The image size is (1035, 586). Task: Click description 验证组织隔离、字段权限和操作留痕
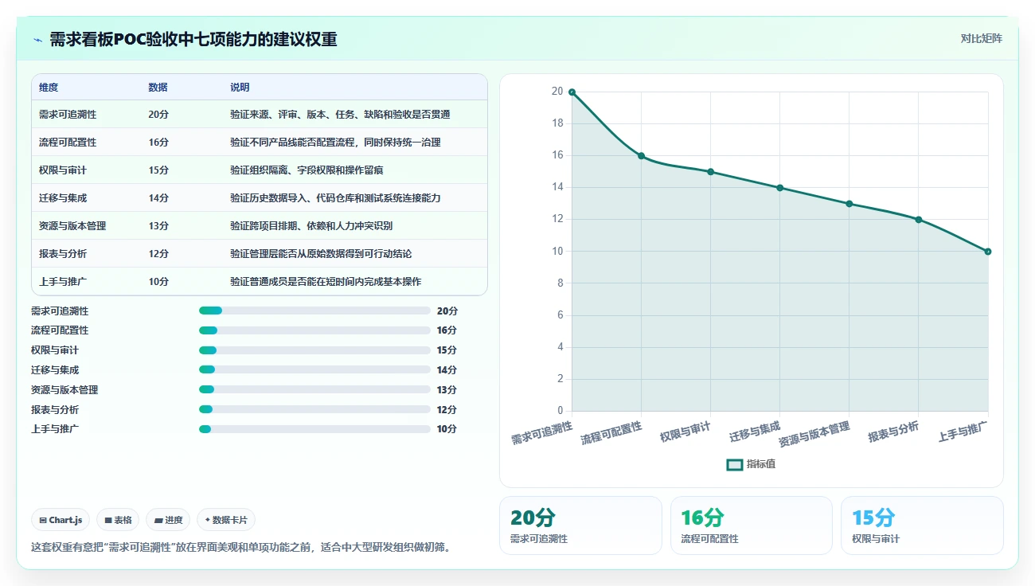(307, 170)
